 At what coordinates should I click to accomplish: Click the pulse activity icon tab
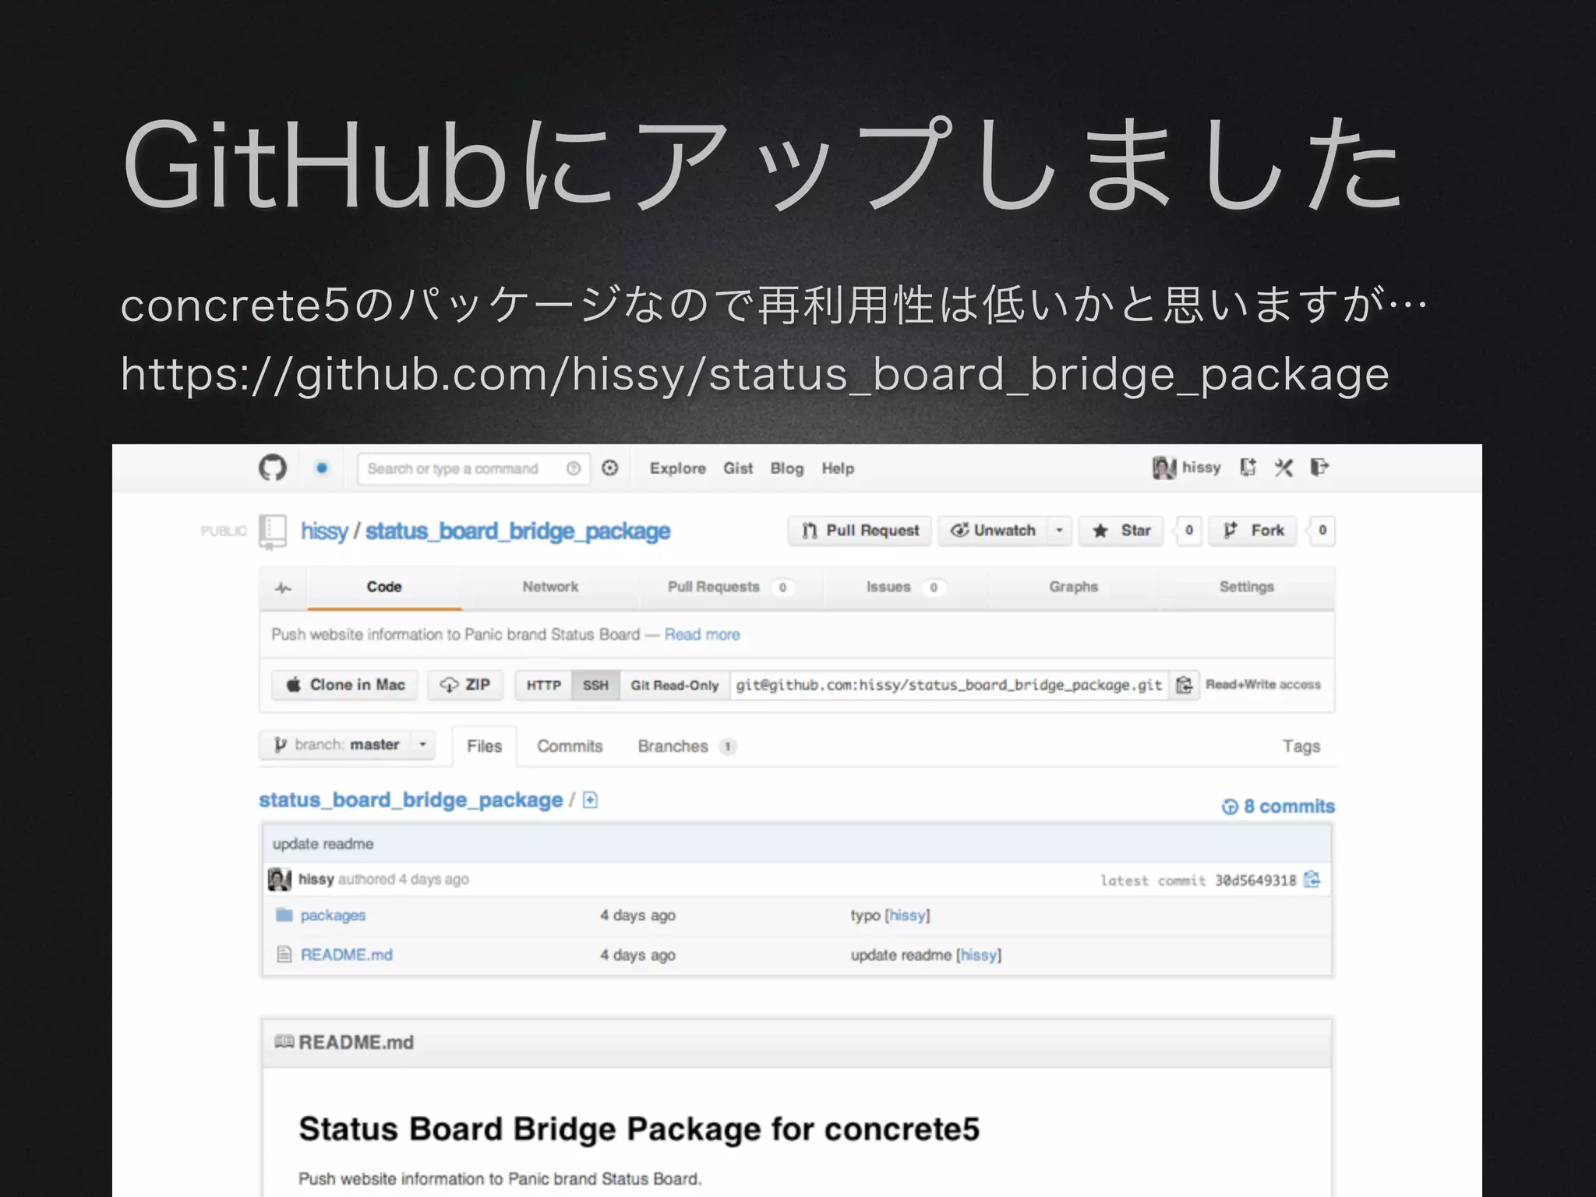(284, 588)
